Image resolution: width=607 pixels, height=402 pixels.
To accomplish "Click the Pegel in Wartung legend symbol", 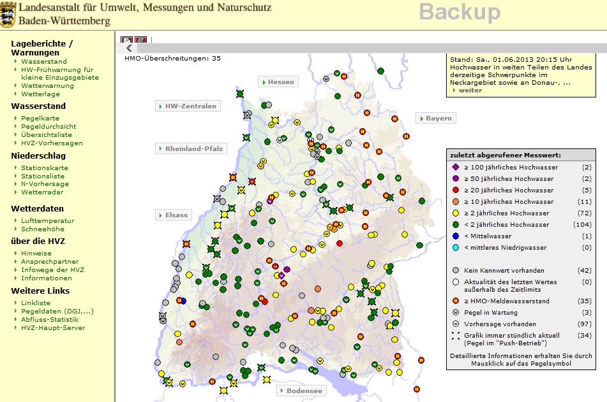I will pos(456,313).
